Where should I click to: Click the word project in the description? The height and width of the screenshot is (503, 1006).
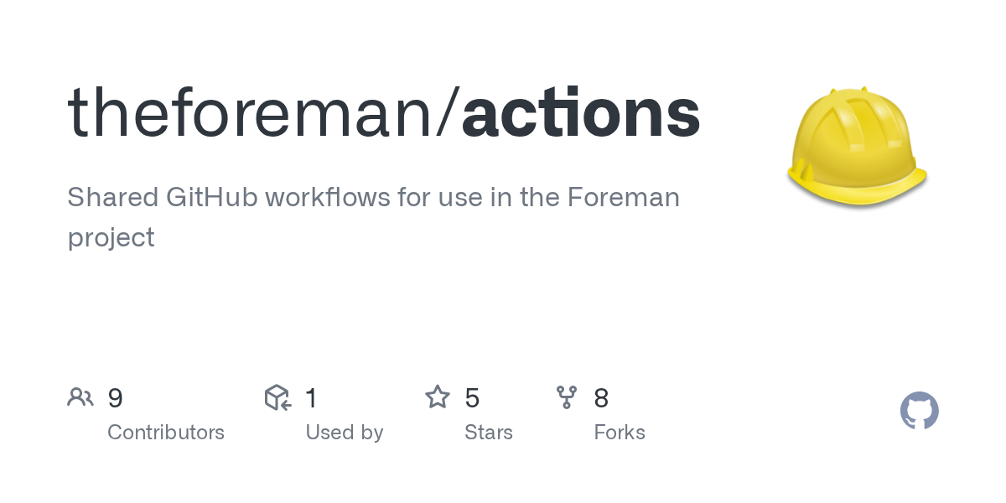point(111,237)
